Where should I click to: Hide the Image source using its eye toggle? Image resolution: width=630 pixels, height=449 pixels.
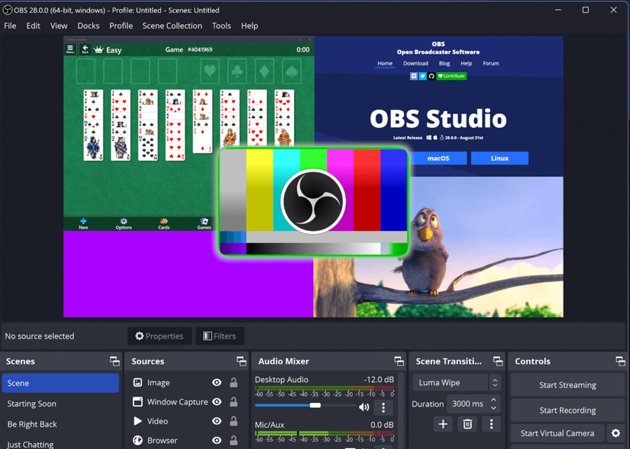216,382
